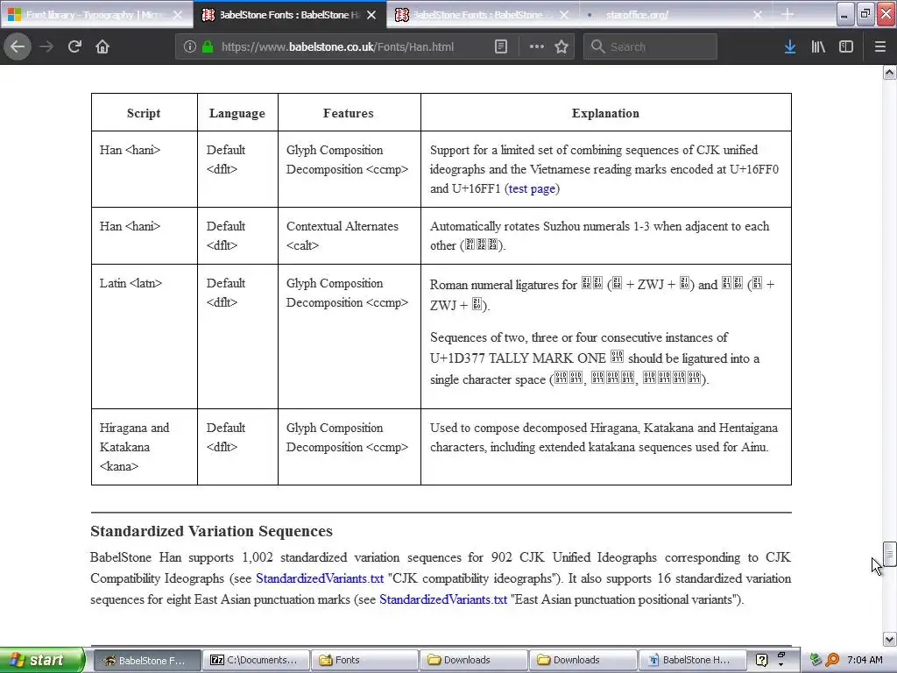Screen dimensions: 897x673
Task: Reload the current page
Action: [x=74, y=46]
